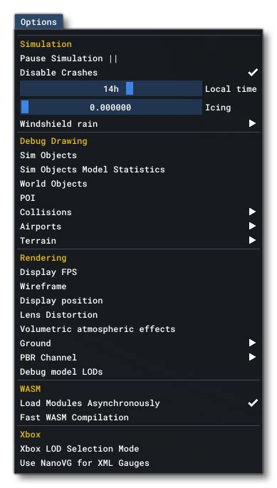Click the Collisions submenu arrow icon
The height and width of the screenshot is (488, 277).
(x=252, y=212)
